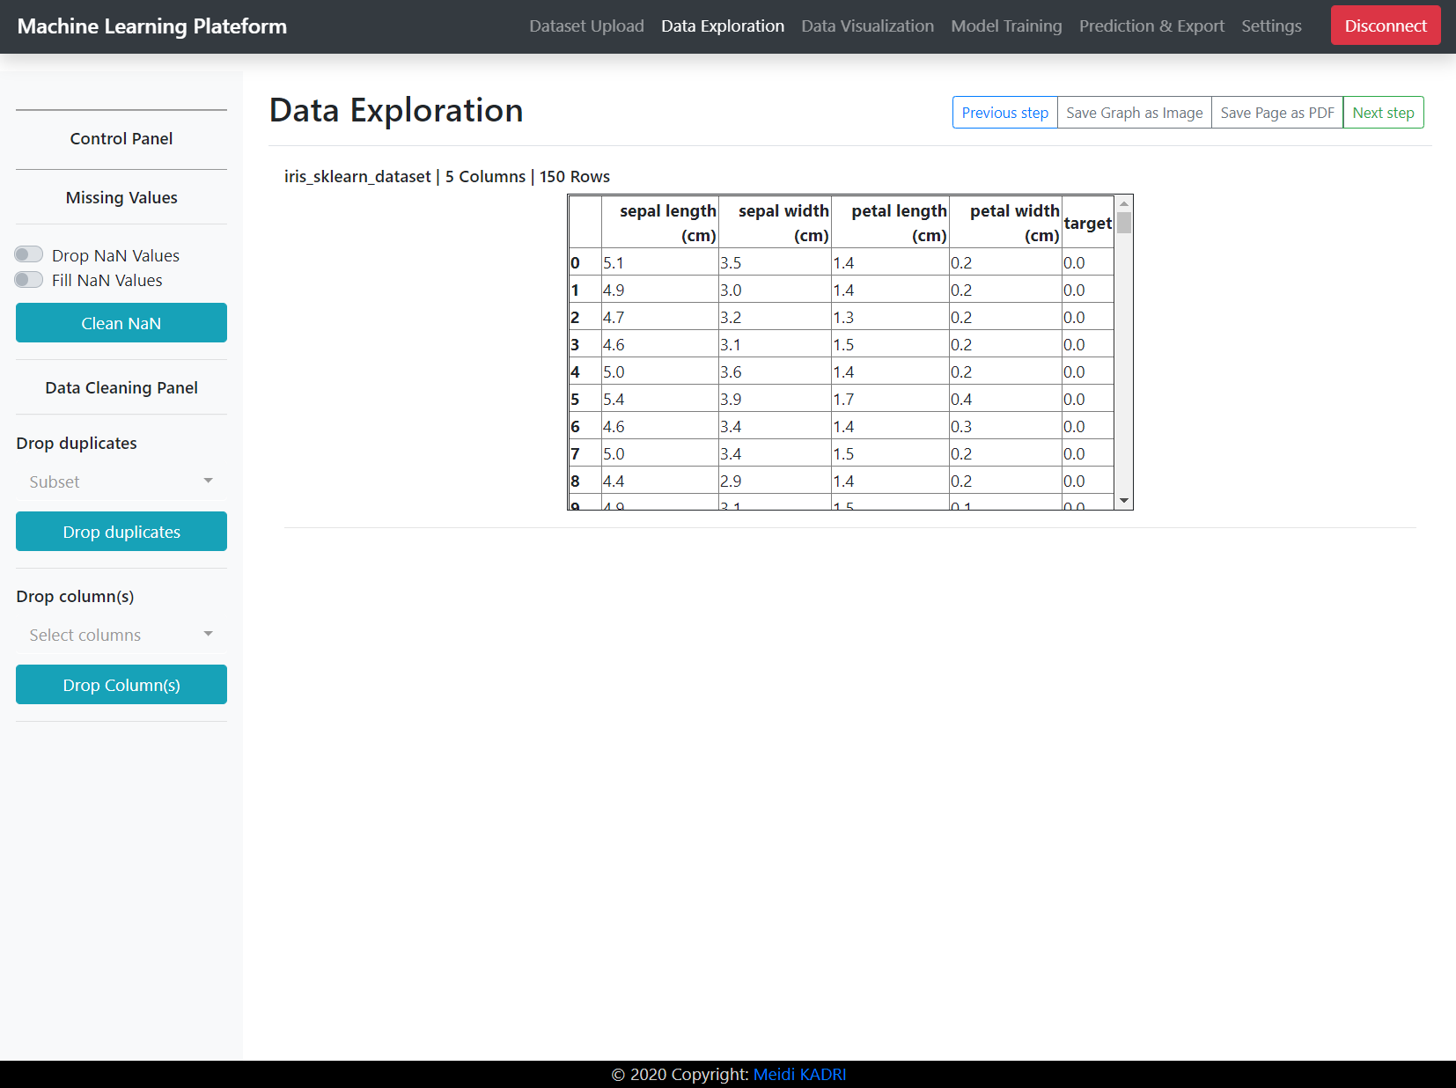
Task: Click the Disconnect button
Action: [1385, 26]
